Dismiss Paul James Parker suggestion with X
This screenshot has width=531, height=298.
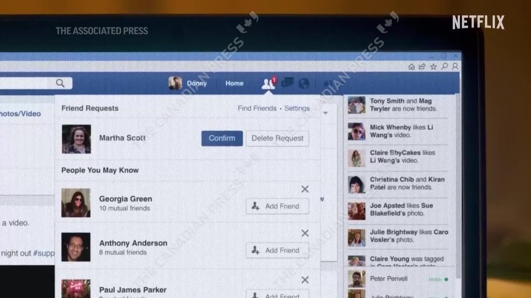pyautogui.click(x=305, y=280)
